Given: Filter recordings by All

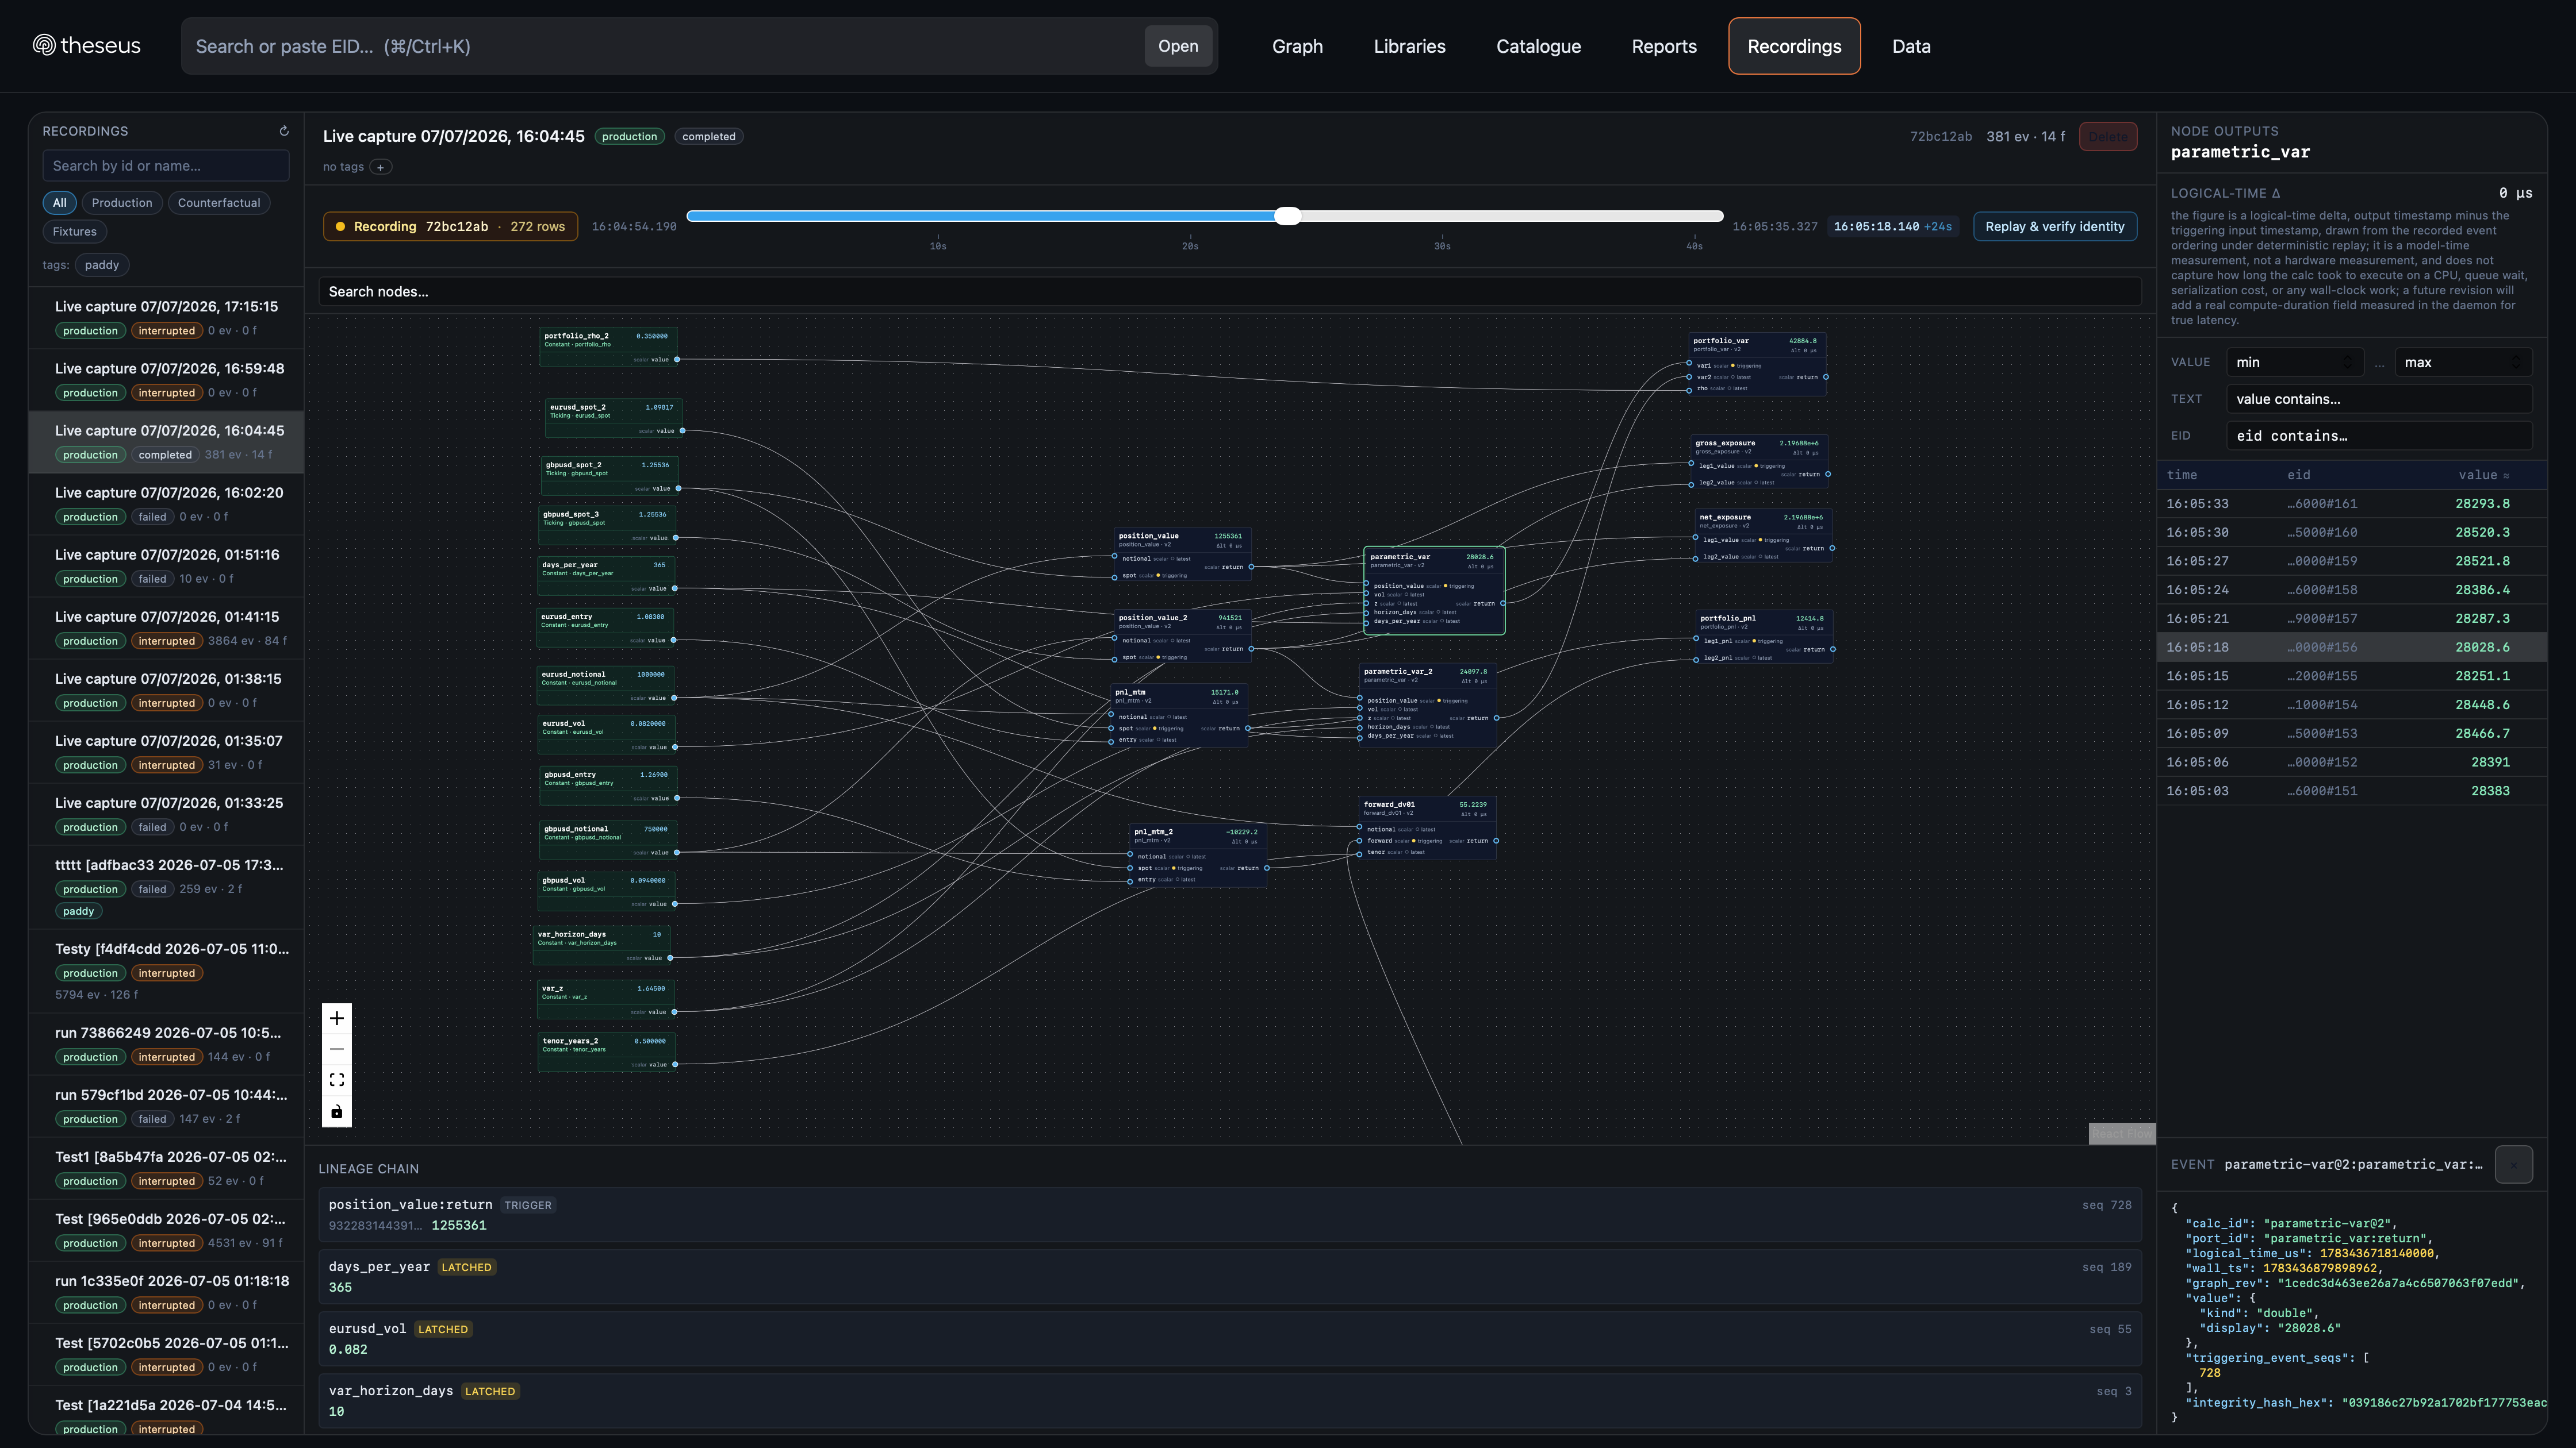Looking at the screenshot, I should pyautogui.click(x=60, y=203).
